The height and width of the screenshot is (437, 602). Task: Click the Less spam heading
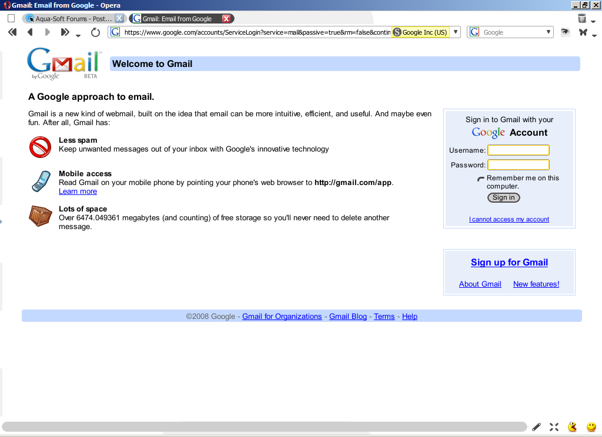coord(78,140)
